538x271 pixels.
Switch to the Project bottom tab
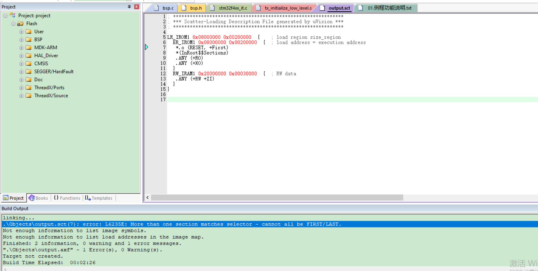(x=13, y=198)
